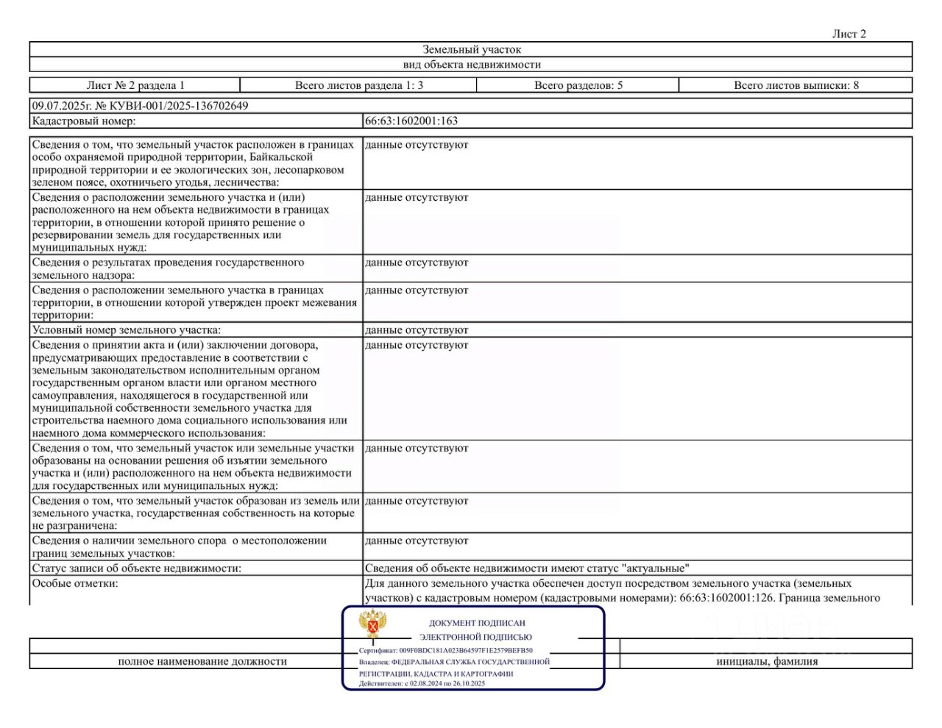This screenshot has width=942, height=728.
Task: Select the 'Кадастровый номер:' label cell
Action: [x=196, y=121]
